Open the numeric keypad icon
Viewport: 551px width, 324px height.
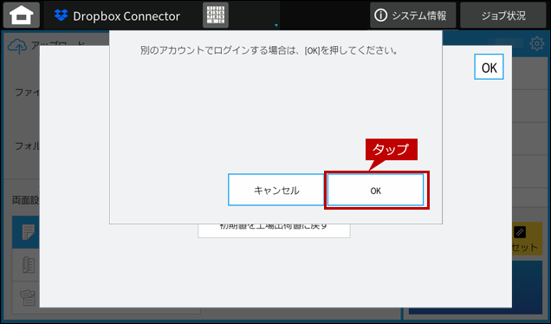(216, 15)
